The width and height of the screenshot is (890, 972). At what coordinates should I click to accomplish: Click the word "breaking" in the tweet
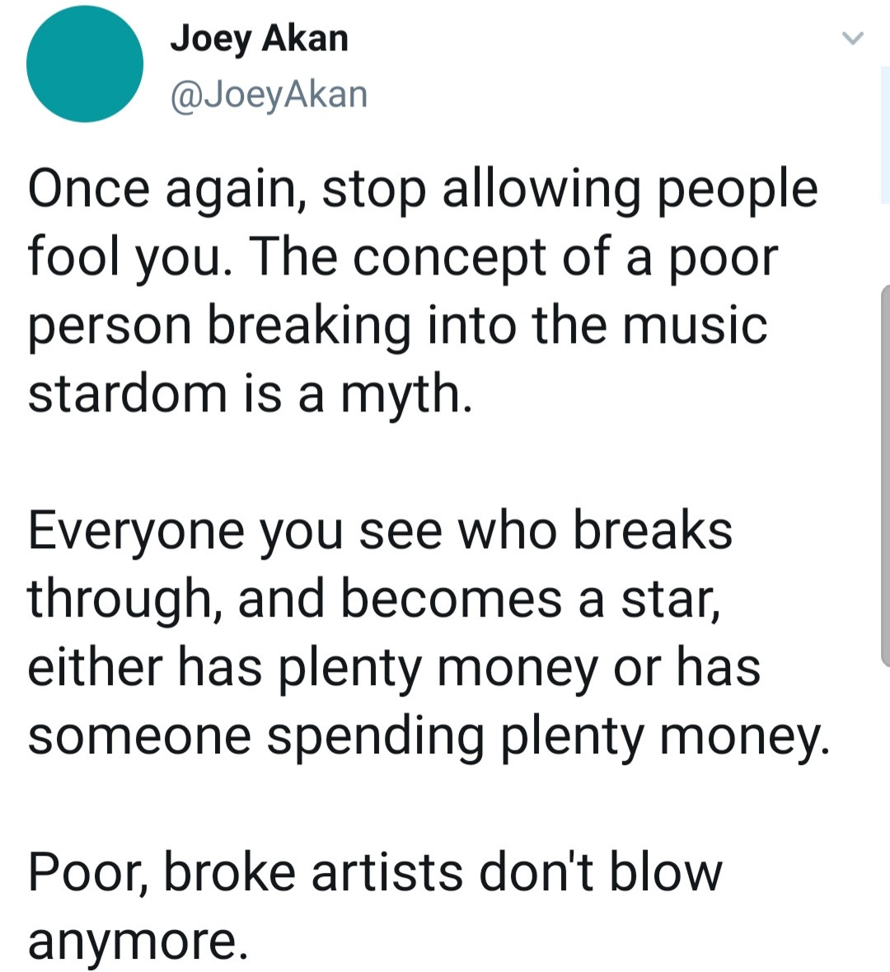point(308,325)
